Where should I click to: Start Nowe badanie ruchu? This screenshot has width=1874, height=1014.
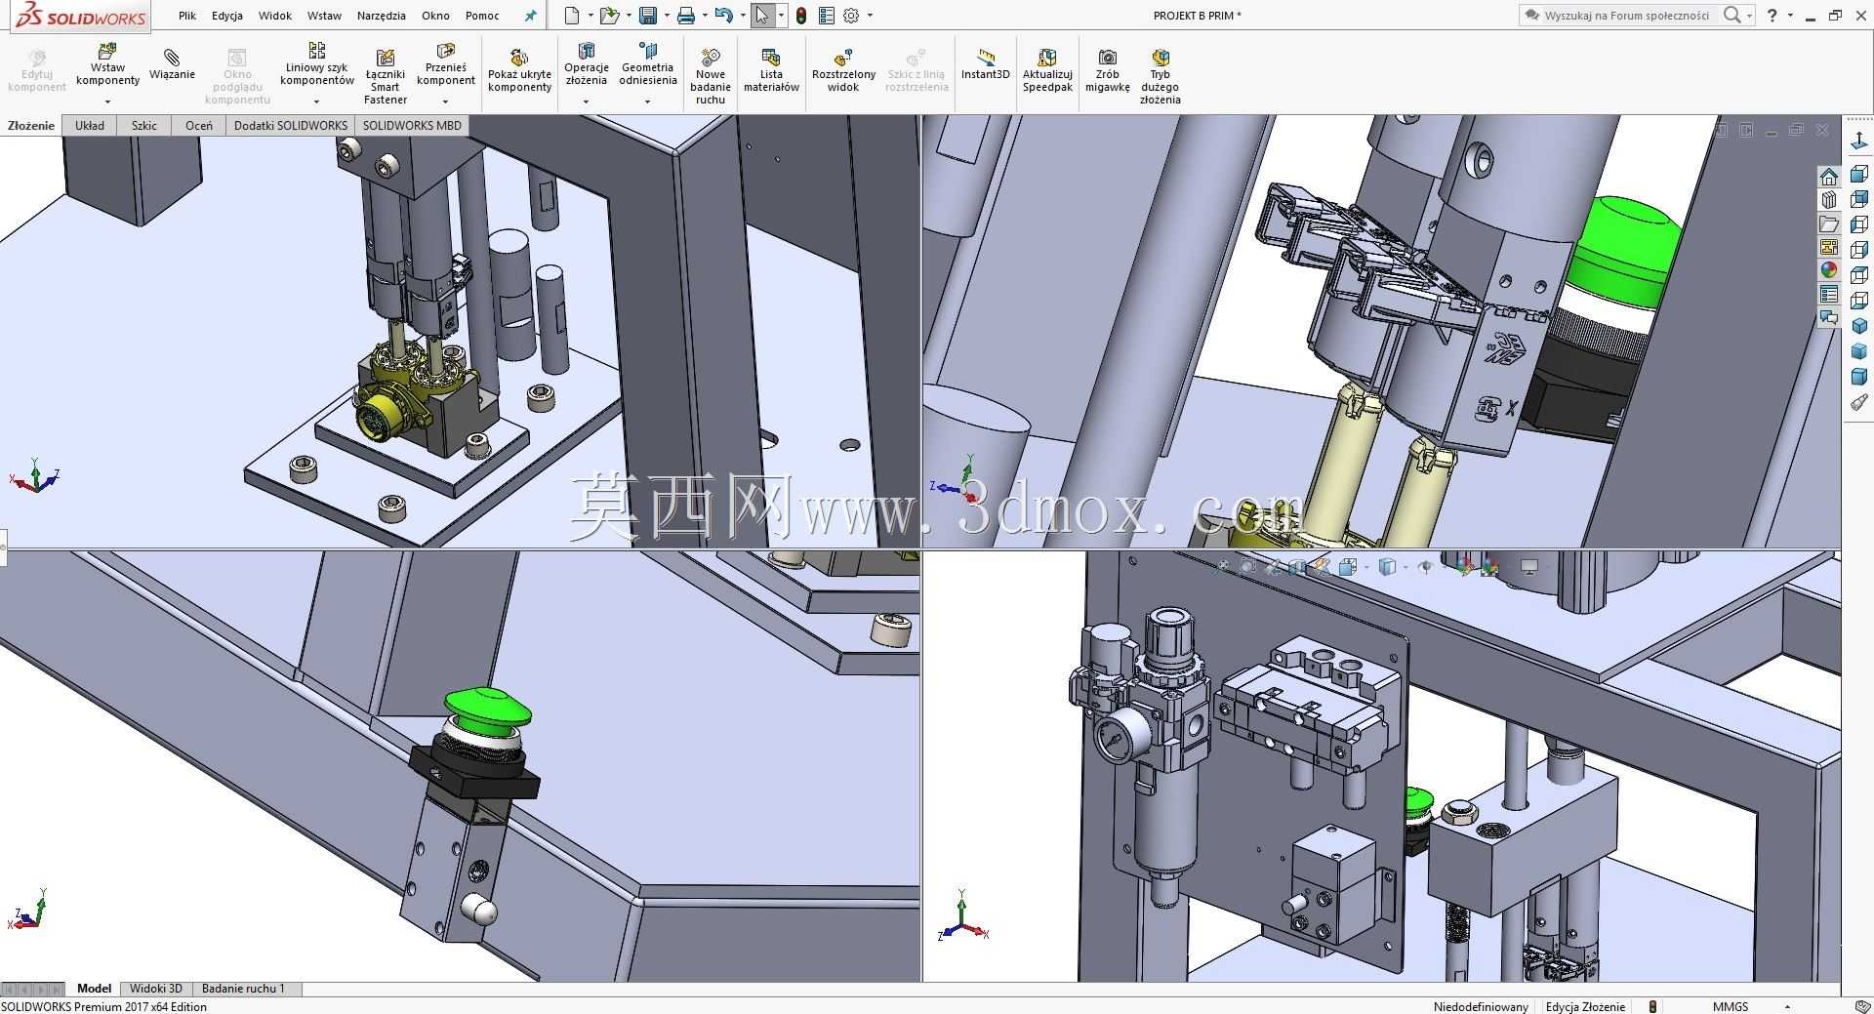(711, 76)
